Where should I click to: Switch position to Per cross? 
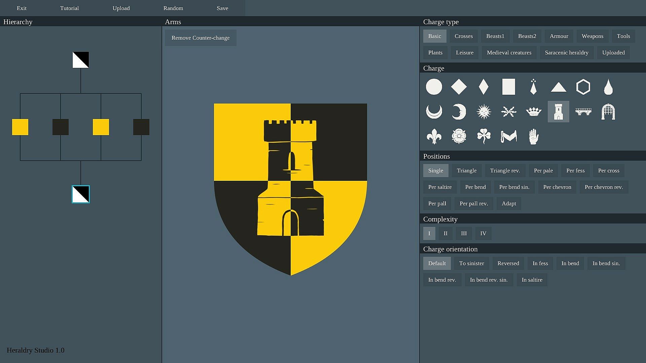[608, 170]
